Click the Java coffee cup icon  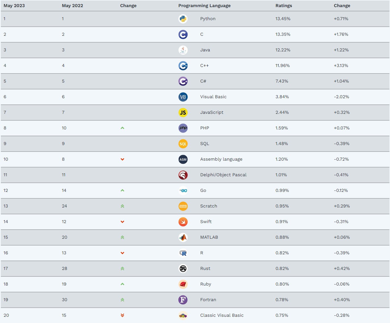pyautogui.click(x=183, y=50)
